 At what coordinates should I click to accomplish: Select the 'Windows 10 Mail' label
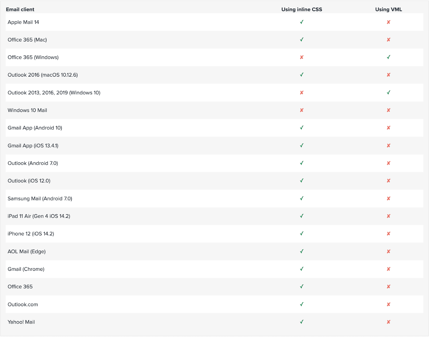point(27,110)
